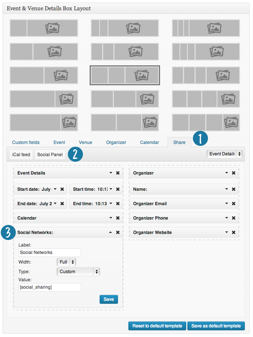Delete the Start date field
This screenshot has height=337, width=253.
62,189
